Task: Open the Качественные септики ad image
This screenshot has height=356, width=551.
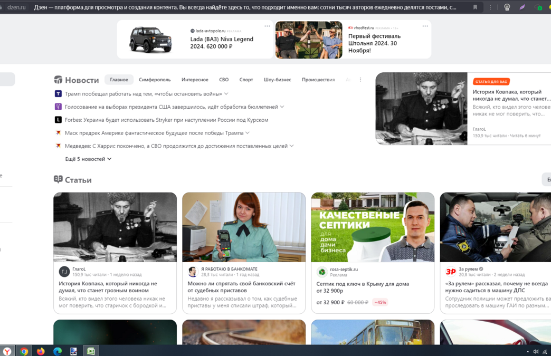Action: click(x=373, y=227)
